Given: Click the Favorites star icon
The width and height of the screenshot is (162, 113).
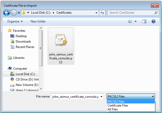Looking at the screenshot, I should 10,30.
